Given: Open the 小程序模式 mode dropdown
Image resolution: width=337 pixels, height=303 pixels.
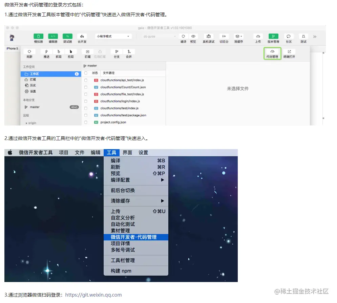Looking at the screenshot, I should tap(113, 36).
